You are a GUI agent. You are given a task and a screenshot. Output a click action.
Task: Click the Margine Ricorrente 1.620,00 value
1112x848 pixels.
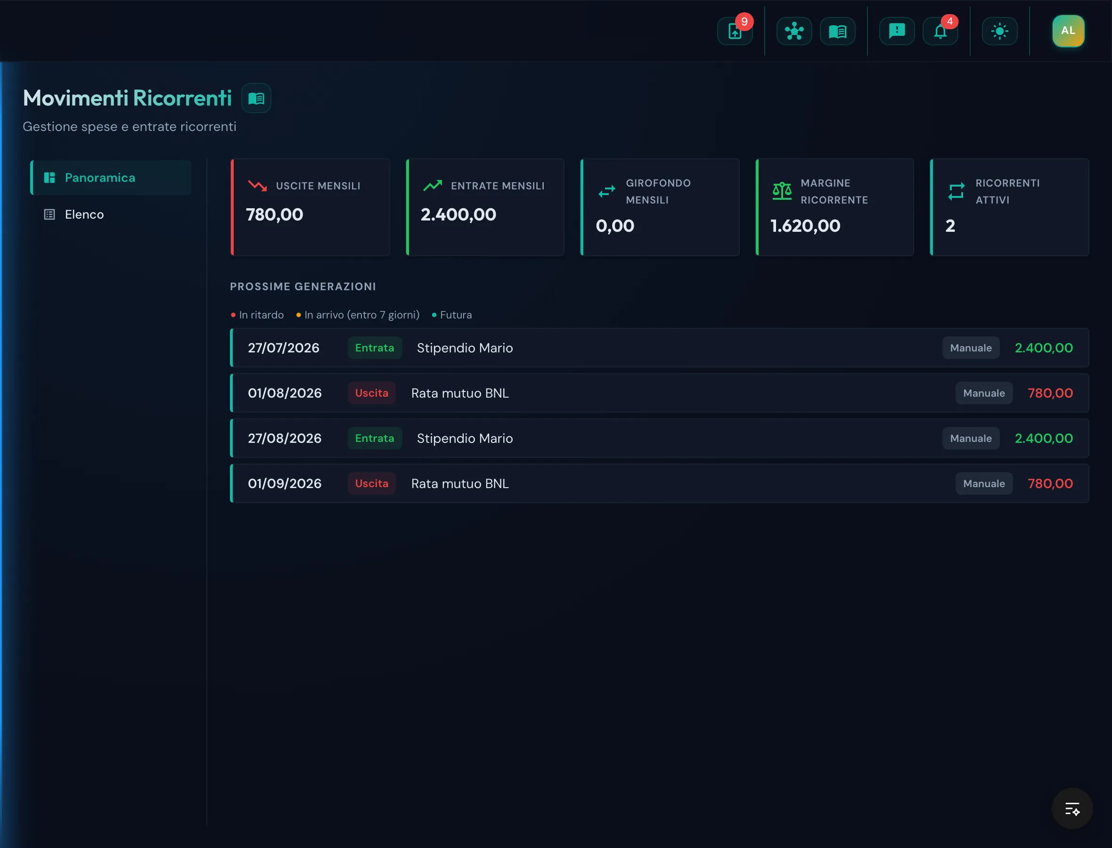coord(805,226)
